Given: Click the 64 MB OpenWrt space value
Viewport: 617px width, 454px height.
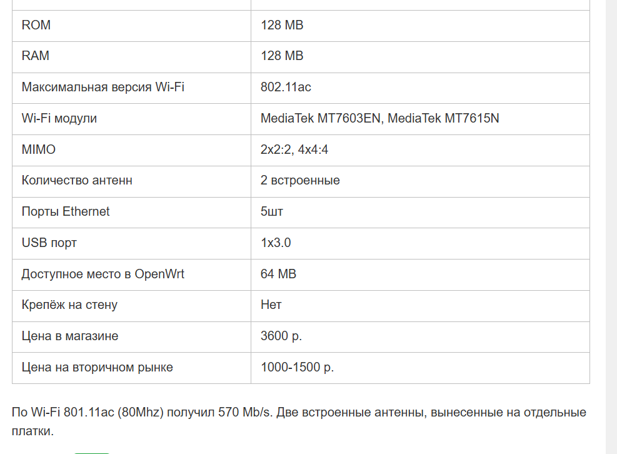Looking at the screenshot, I should pos(278,274).
